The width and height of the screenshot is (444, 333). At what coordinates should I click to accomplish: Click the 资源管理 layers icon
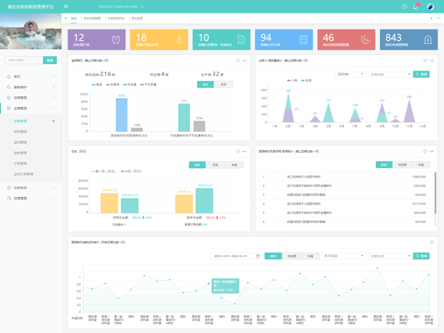click(x=9, y=98)
